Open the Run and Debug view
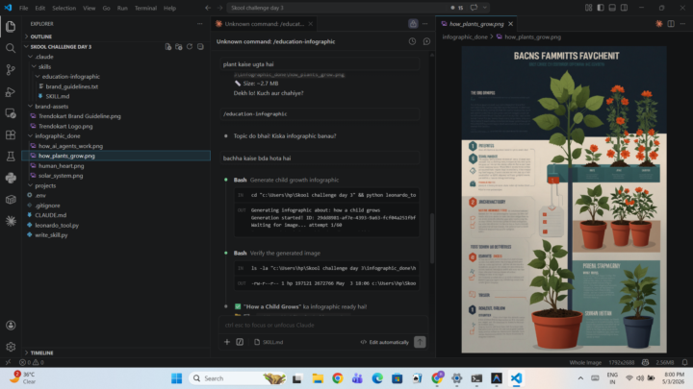 click(x=11, y=92)
